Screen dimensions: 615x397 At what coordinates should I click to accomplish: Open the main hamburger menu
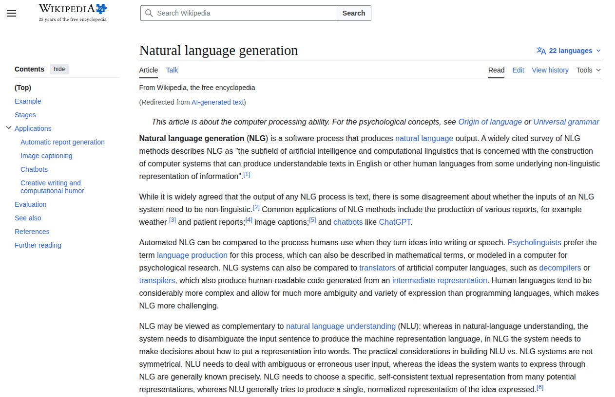(x=12, y=13)
